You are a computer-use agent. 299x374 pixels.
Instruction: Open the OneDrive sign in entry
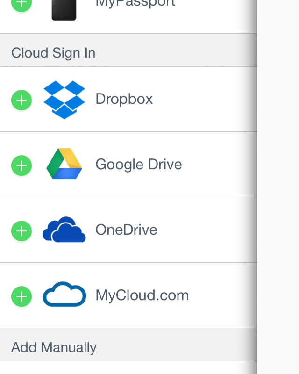click(x=128, y=230)
